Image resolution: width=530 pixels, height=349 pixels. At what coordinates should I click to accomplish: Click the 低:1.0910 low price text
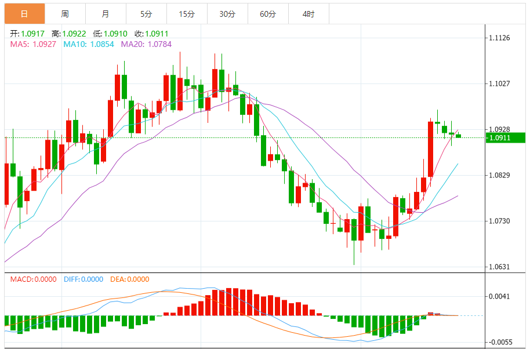point(110,34)
